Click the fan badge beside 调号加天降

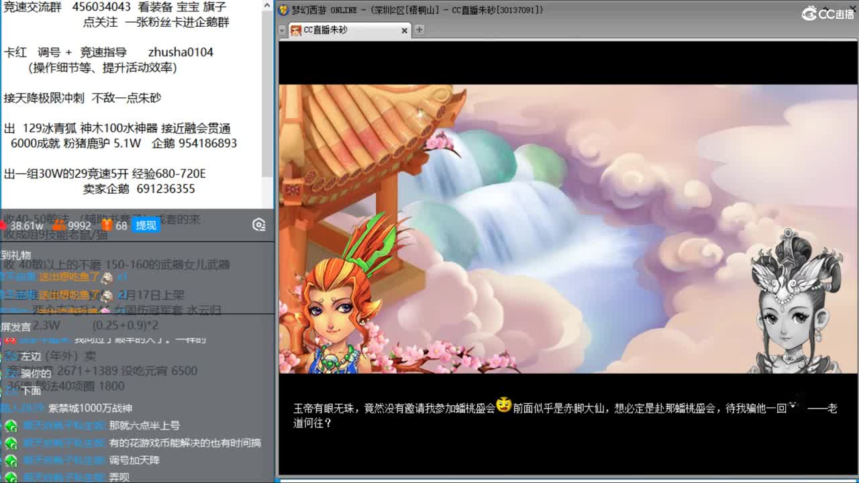tap(11, 461)
